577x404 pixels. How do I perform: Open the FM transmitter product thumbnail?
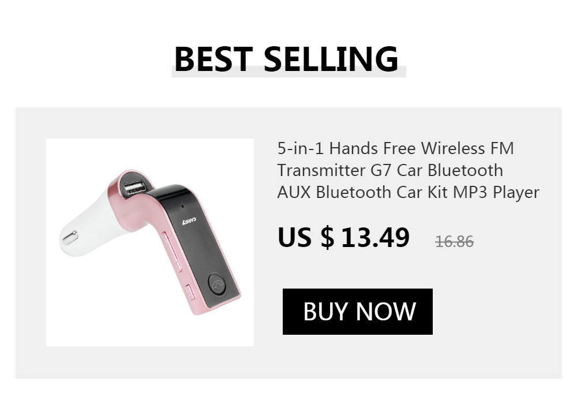[x=150, y=242]
